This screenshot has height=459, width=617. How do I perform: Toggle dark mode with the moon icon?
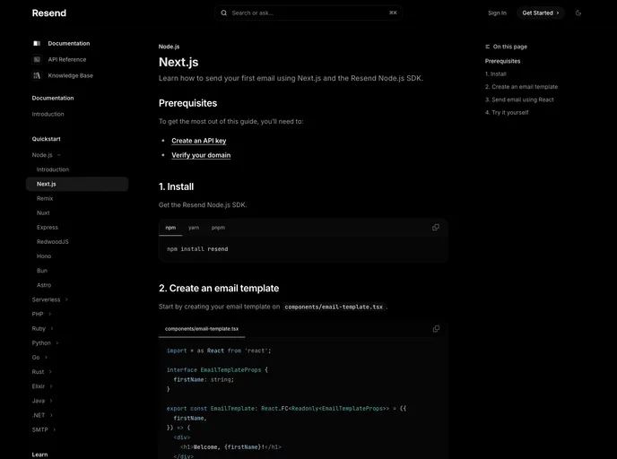pyautogui.click(x=578, y=13)
